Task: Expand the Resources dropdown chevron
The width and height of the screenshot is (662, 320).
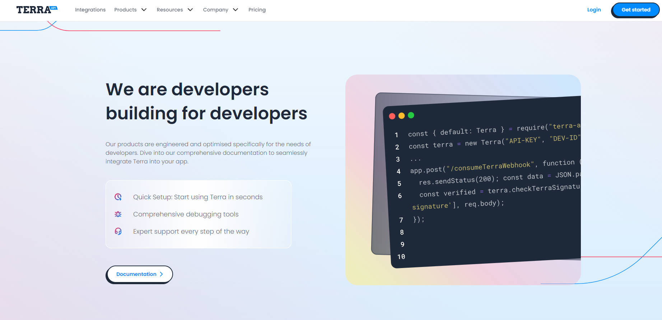Action: 190,10
